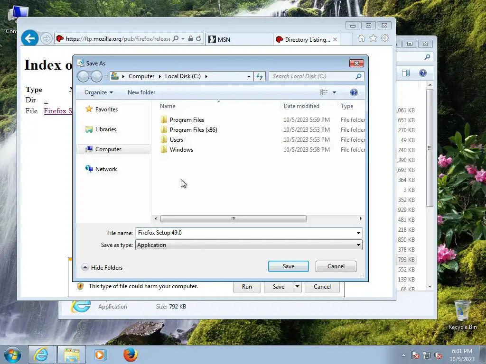Open the Save as type dropdown

[x=249, y=245]
